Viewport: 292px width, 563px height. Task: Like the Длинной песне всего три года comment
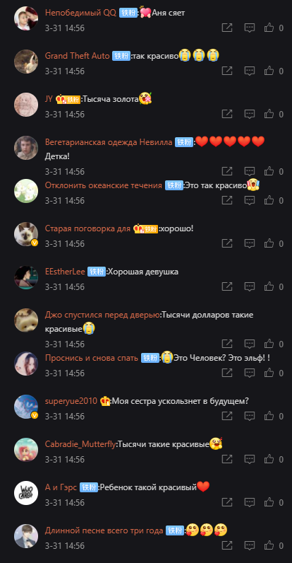pyautogui.click(x=269, y=545)
